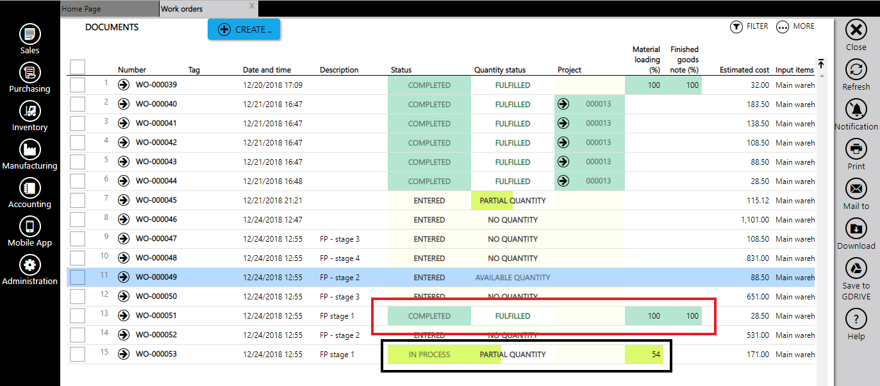Click the Mail to envelope icon
Screen dimensions: 880x386
[856, 189]
